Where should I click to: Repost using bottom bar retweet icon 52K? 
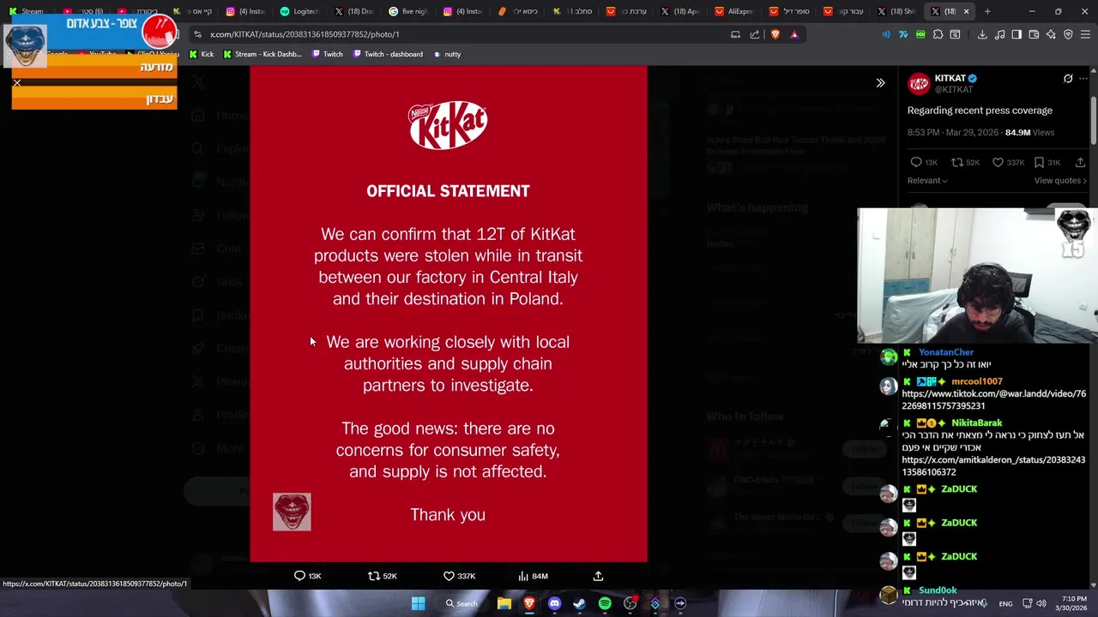[x=374, y=576]
